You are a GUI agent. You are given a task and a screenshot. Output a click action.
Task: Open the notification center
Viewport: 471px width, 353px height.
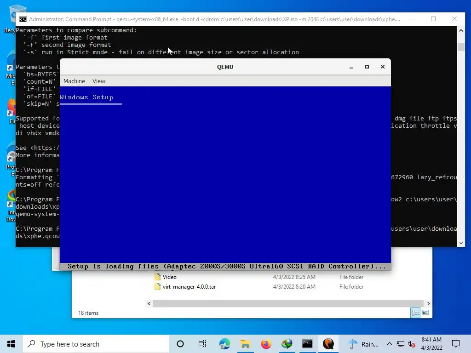(x=456, y=344)
